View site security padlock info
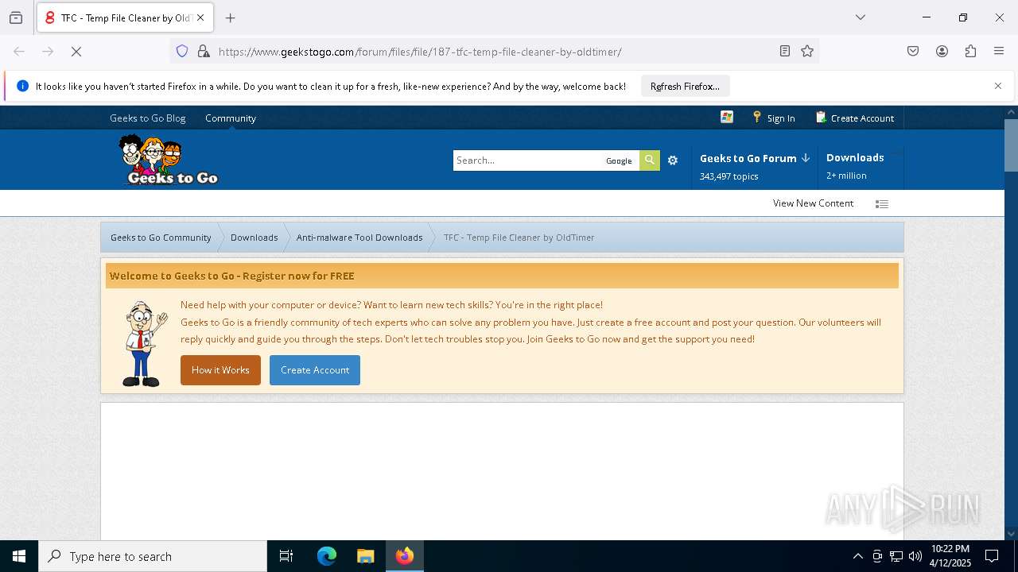 click(x=204, y=52)
